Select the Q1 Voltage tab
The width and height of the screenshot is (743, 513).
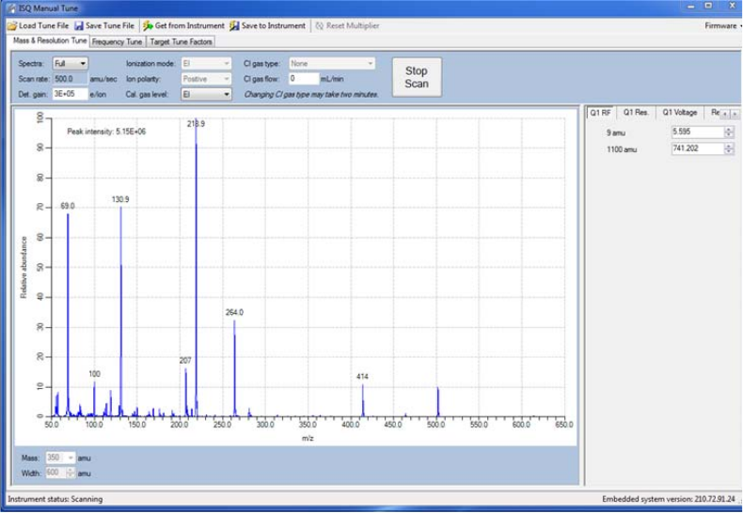coord(679,113)
